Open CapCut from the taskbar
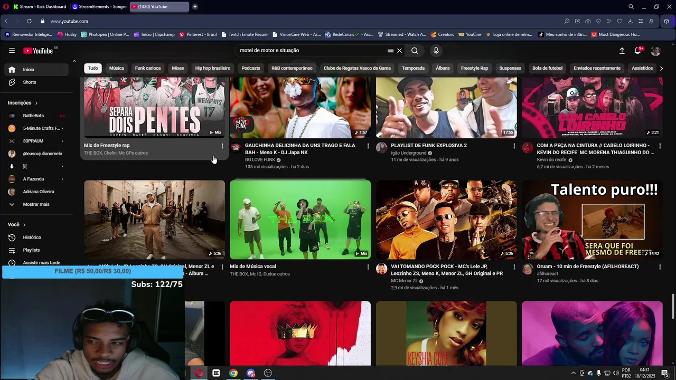676x380 pixels. [216, 373]
